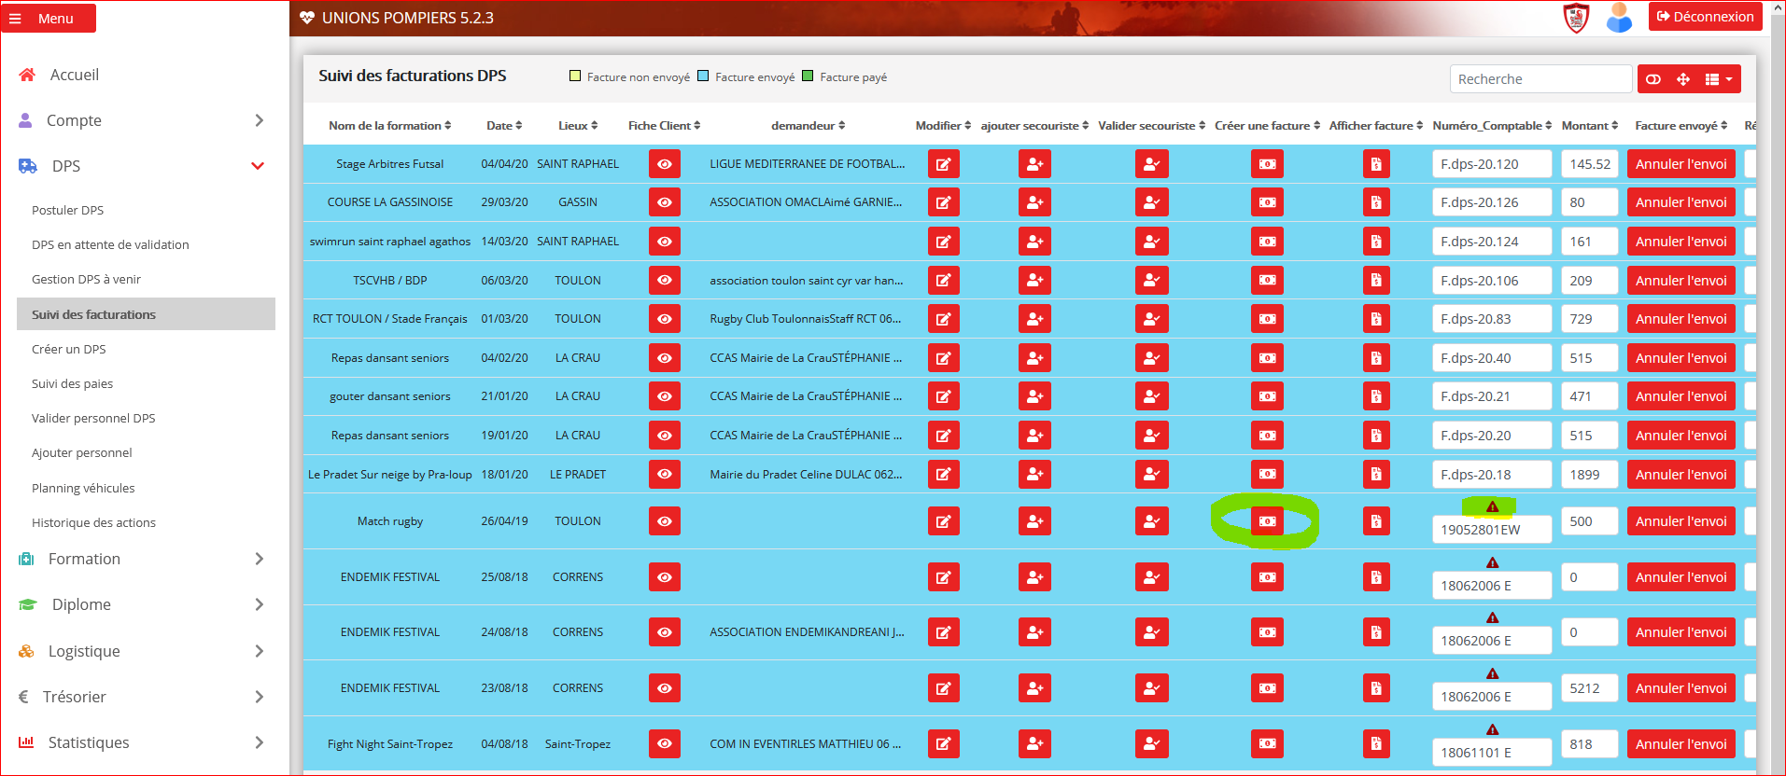Open Historique des actions
This screenshot has width=1786, height=776.
pyautogui.click(x=93, y=522)
